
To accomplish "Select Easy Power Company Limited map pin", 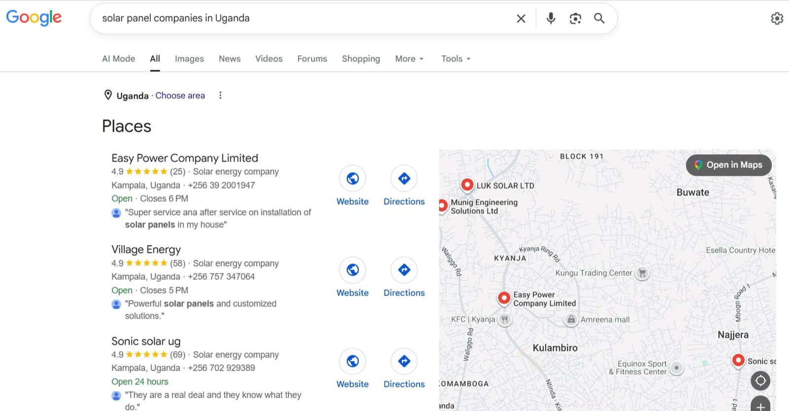I will coord(504,298).
